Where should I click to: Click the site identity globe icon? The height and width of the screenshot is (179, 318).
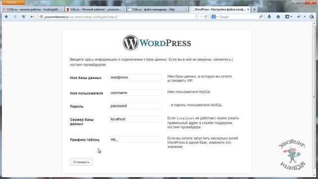[x=41, y=17]
